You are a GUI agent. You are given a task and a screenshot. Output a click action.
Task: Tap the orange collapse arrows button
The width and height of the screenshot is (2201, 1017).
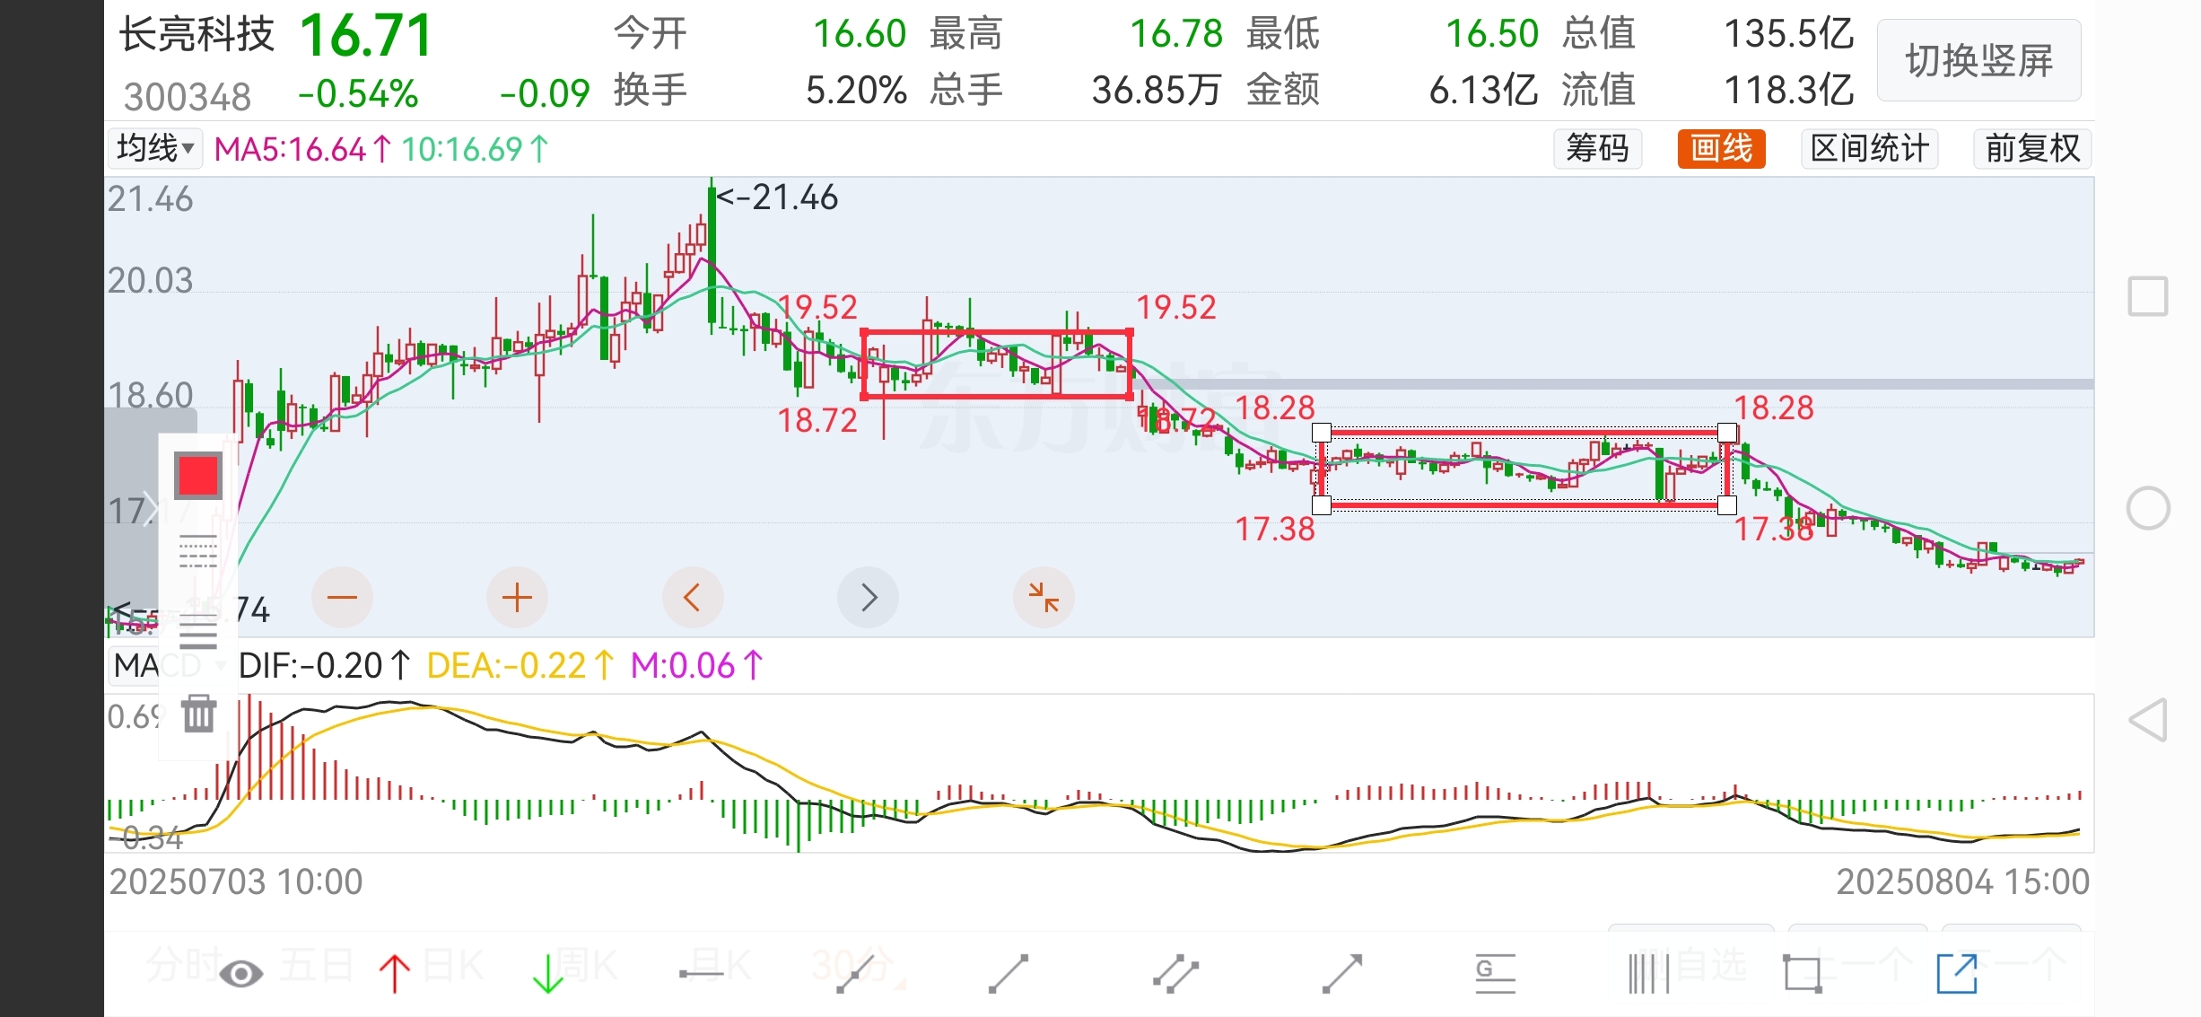pos(1044,597)
